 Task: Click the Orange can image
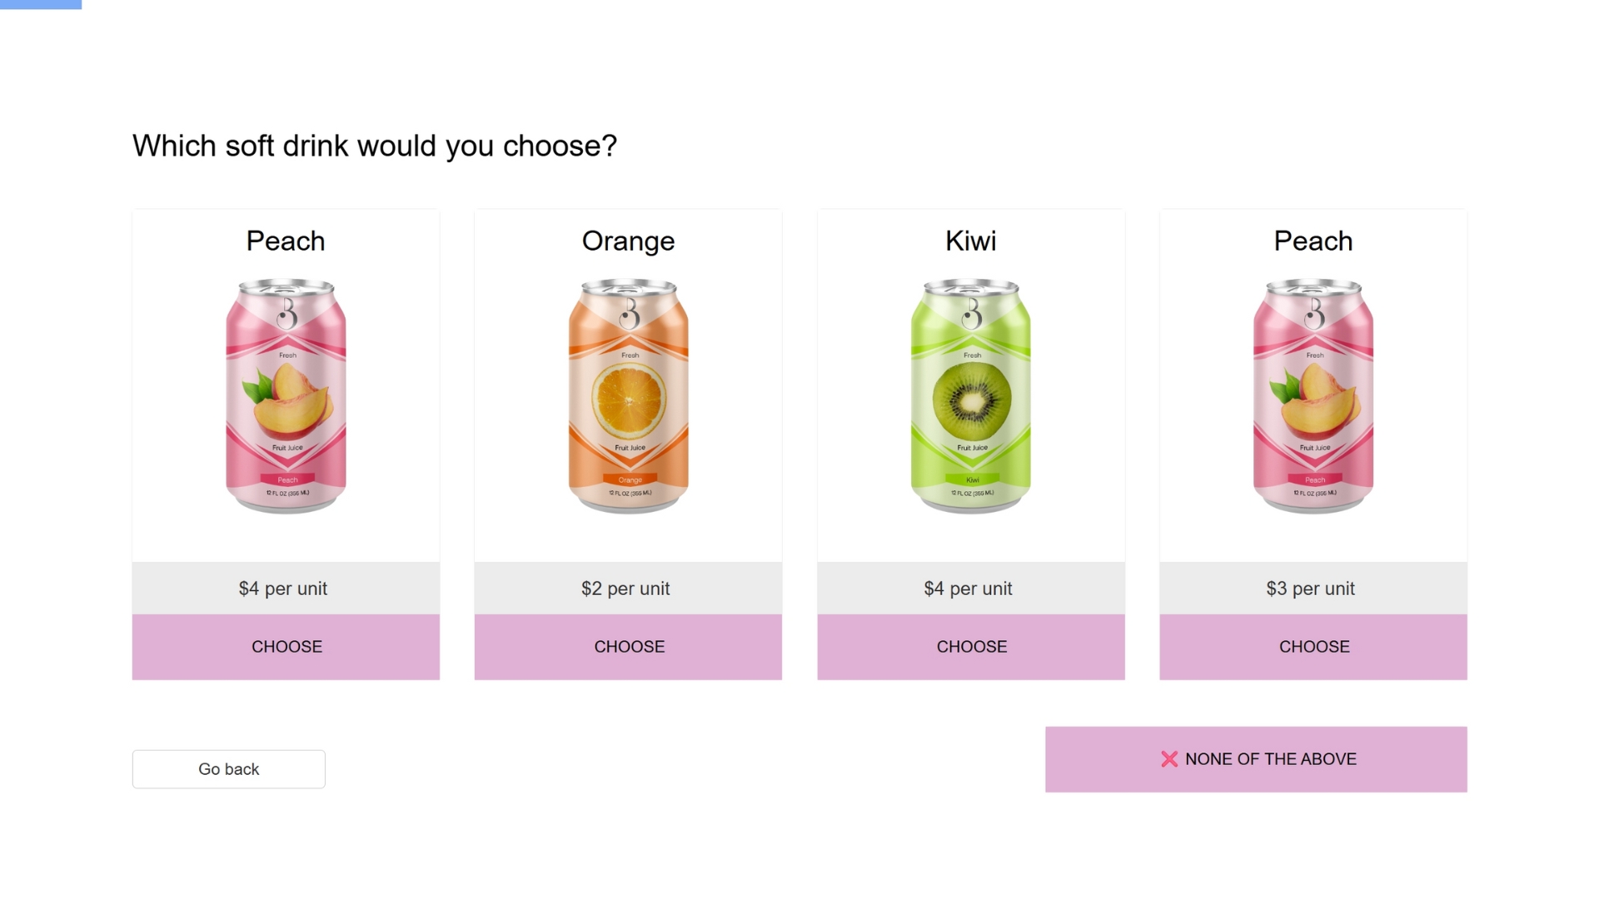point(628,396)
